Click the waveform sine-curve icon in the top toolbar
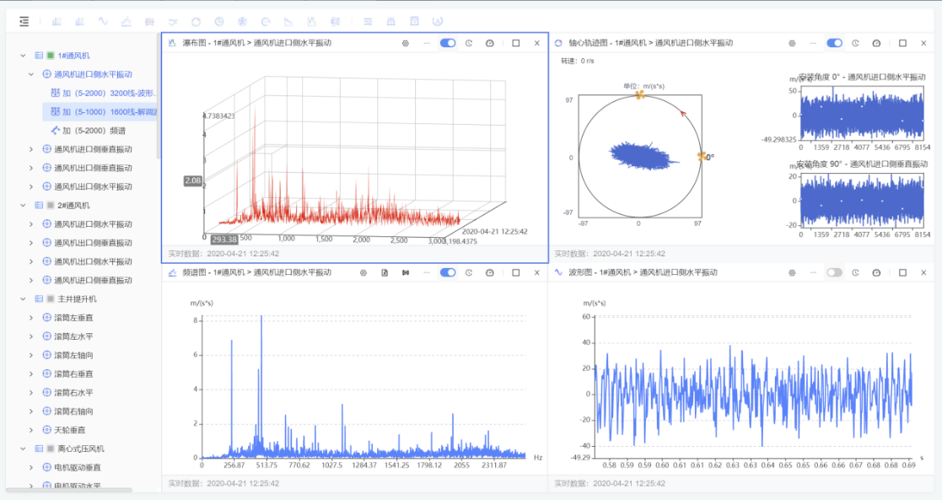This screenshot has height=500, width=942. point(103,21)
